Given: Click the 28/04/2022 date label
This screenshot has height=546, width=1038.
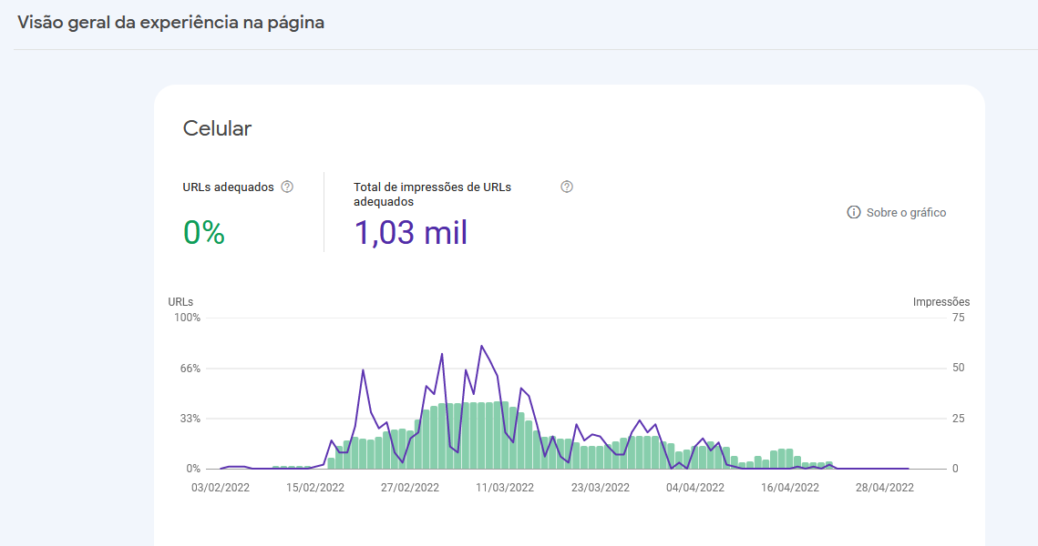Looking at the screenshot, I should [x=884, y=487].
